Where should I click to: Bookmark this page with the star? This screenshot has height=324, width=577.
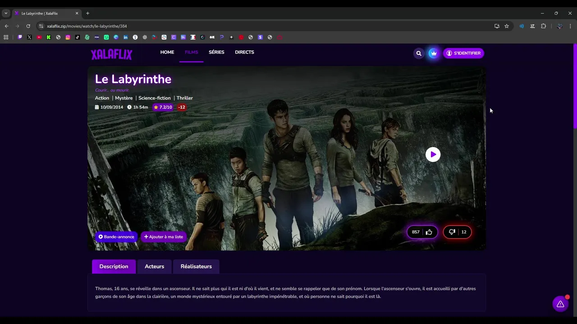(x=507, y=26)
